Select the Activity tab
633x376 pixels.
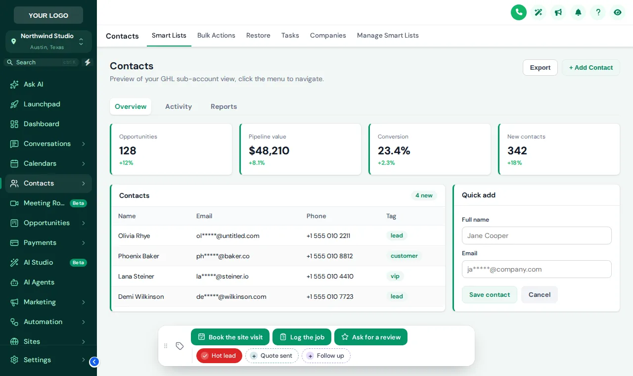click(x=179, y=106)
